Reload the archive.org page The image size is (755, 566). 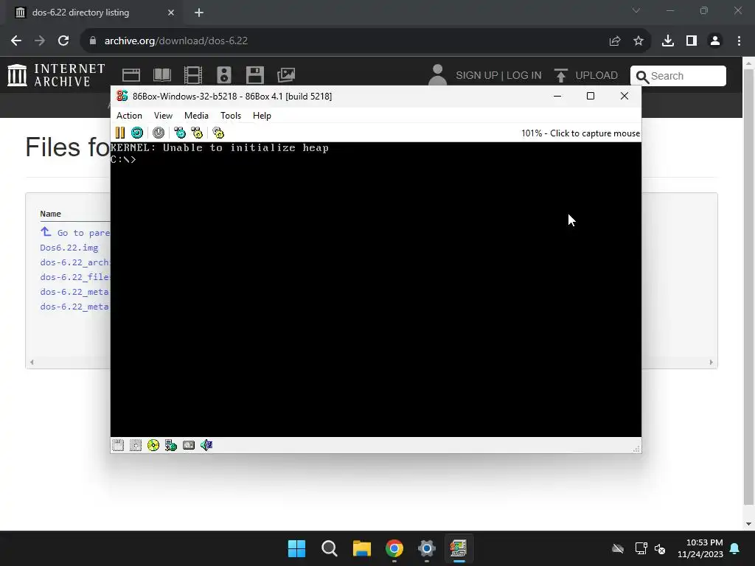pyautogui.click(x=63, y=41)
